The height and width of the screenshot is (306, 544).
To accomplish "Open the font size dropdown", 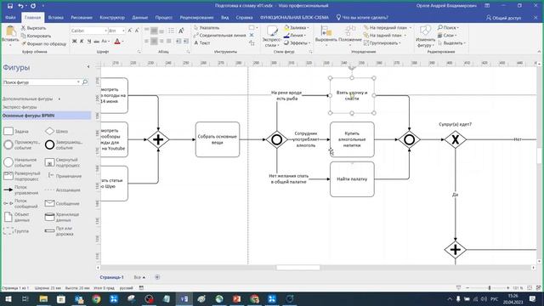I will (123, 31).
